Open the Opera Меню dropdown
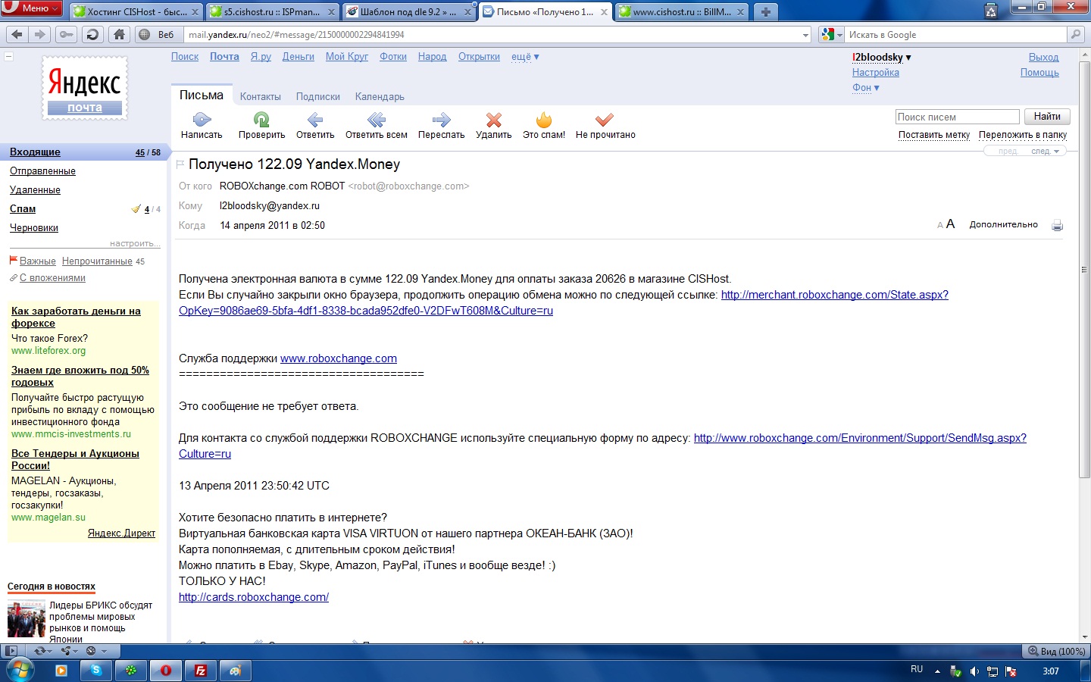The height and width of the screenshot is (682, 1091). [32, 8]
